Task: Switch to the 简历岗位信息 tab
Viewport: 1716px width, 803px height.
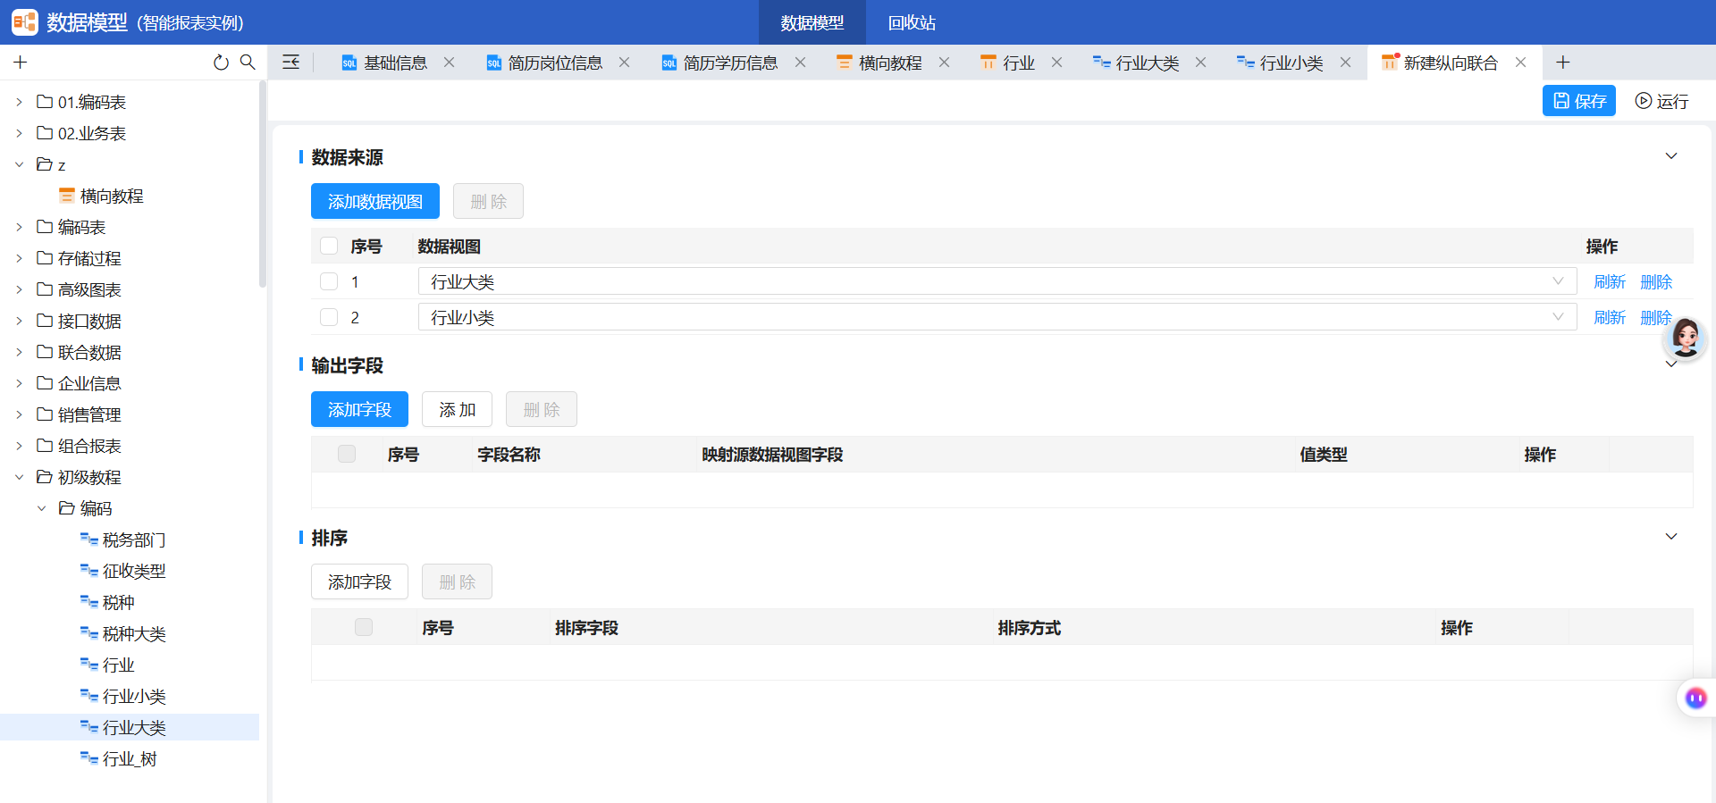Action: [x=555, y=63]
